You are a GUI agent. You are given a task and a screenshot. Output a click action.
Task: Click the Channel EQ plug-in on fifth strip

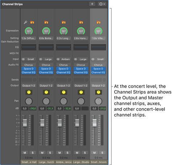point(98,73)
